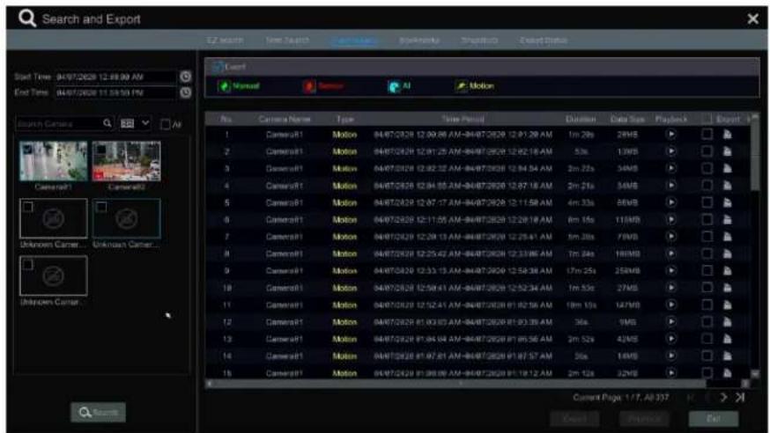Select all via Export column header checkbox
Image resolution: width=770 pixels, height=433 pixels.
(x=707, y=119)
